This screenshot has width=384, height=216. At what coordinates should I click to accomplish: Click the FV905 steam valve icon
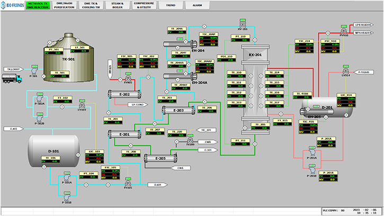[x=128, y=78]
